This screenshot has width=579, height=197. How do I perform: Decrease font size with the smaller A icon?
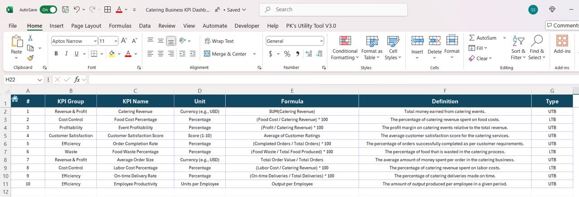pyautogui.click(x=134, y=41)
